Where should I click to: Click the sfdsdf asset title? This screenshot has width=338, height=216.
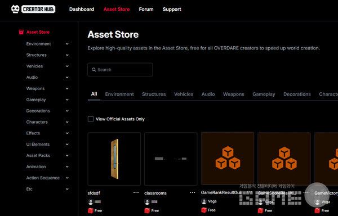point(94,193)
